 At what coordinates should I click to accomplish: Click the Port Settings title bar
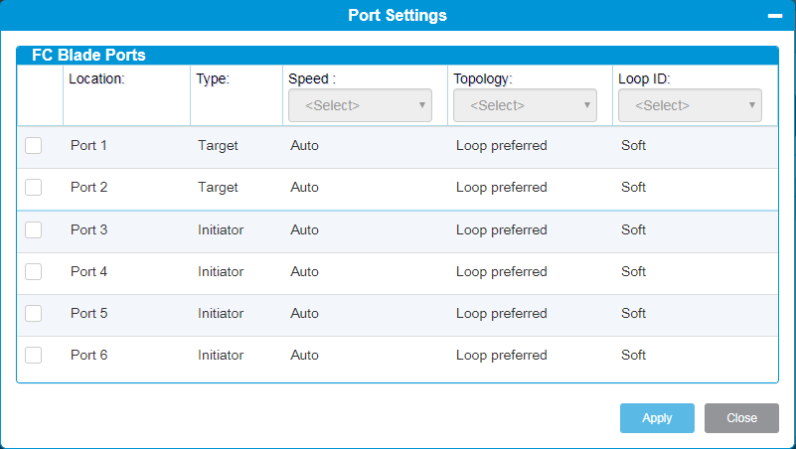(x=398, y=15)
